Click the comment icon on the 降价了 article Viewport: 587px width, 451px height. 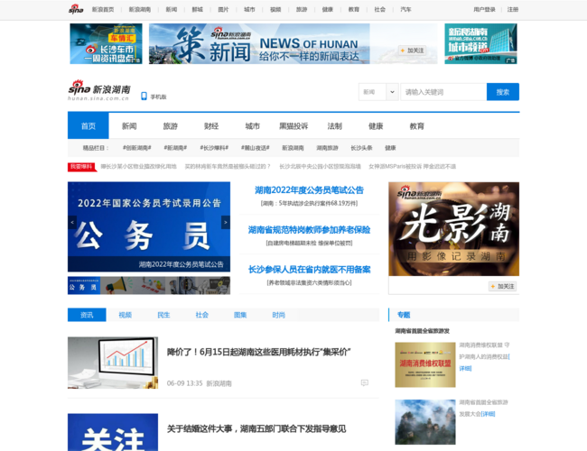coord(364,382)
